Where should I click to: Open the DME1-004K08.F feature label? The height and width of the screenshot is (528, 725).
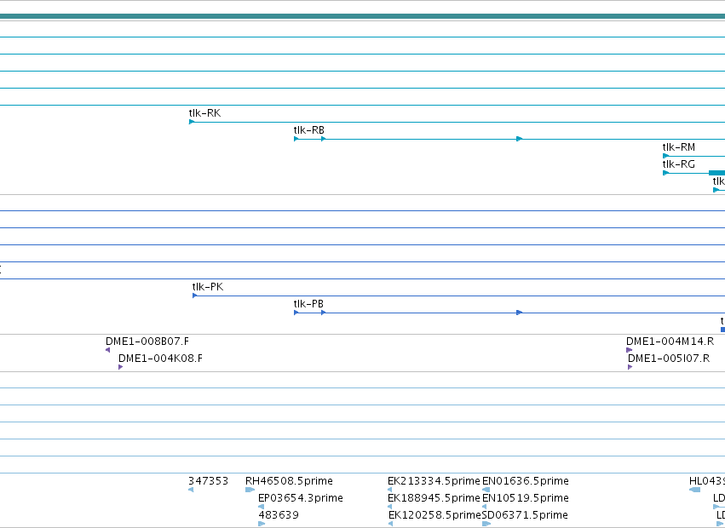tap(160, 359)
